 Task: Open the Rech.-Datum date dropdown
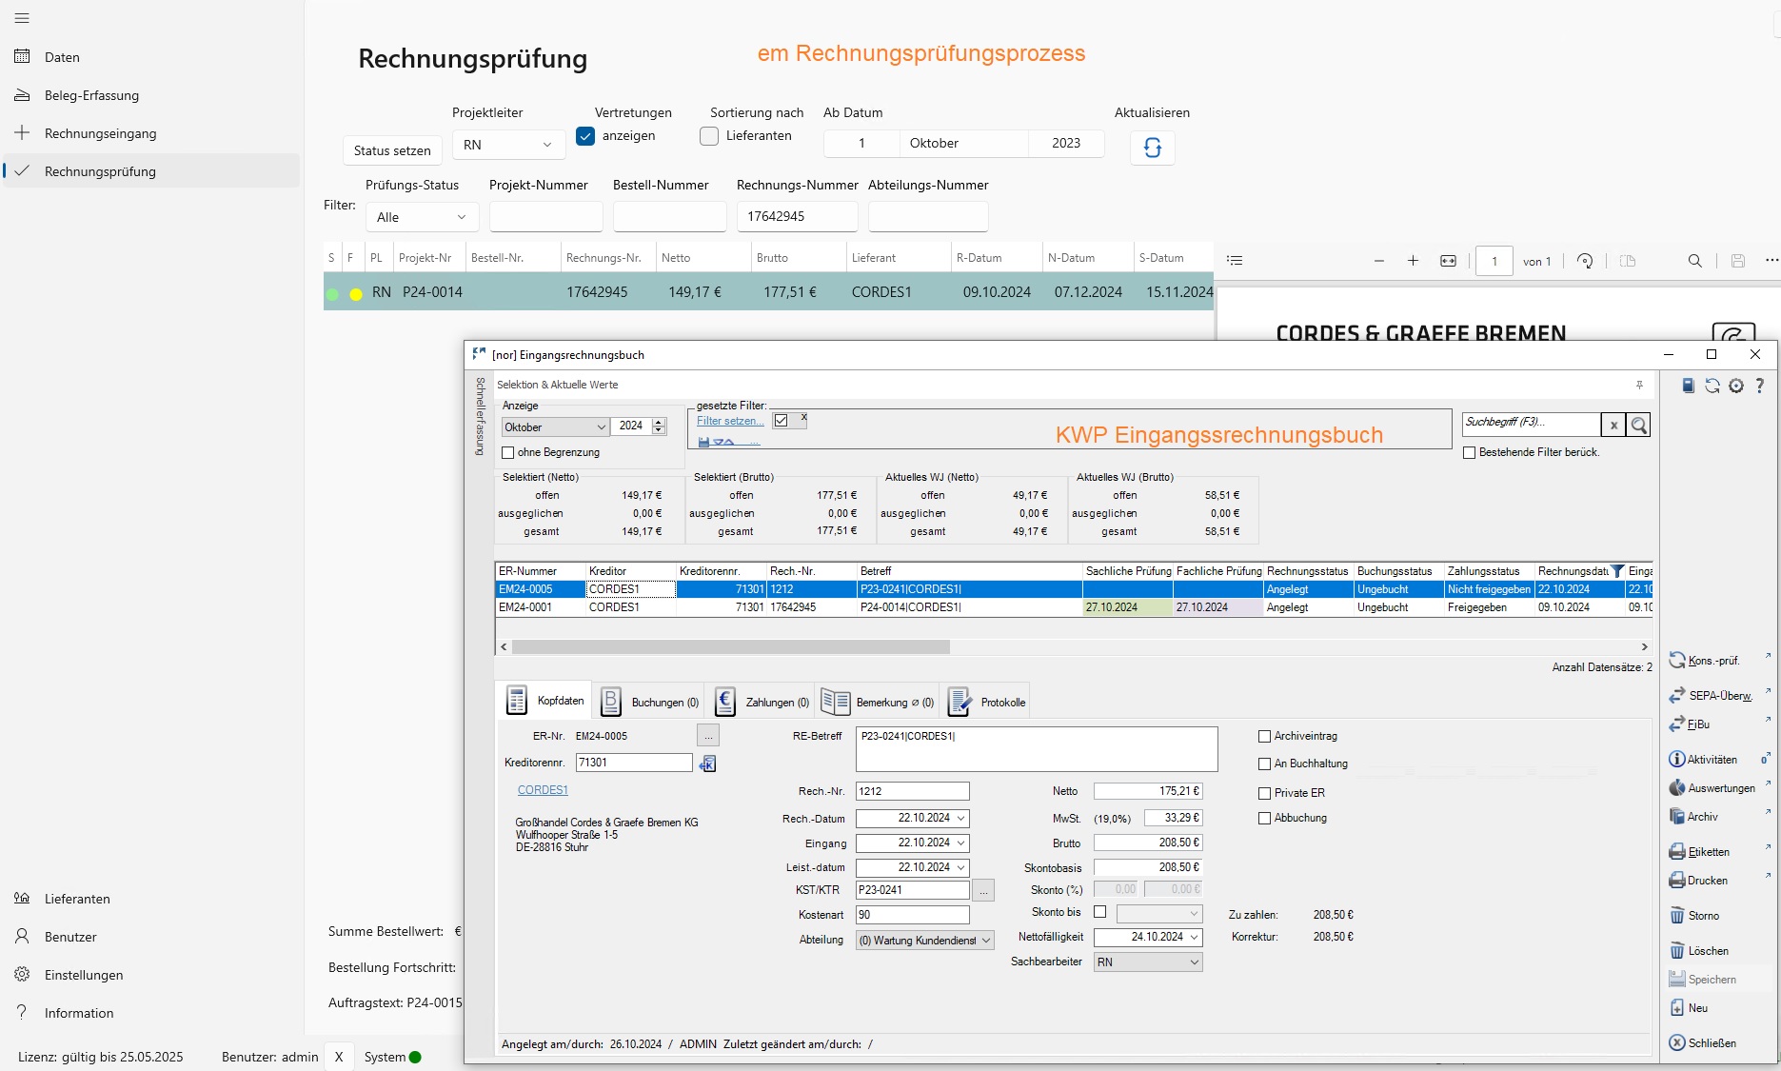point(960,819)
